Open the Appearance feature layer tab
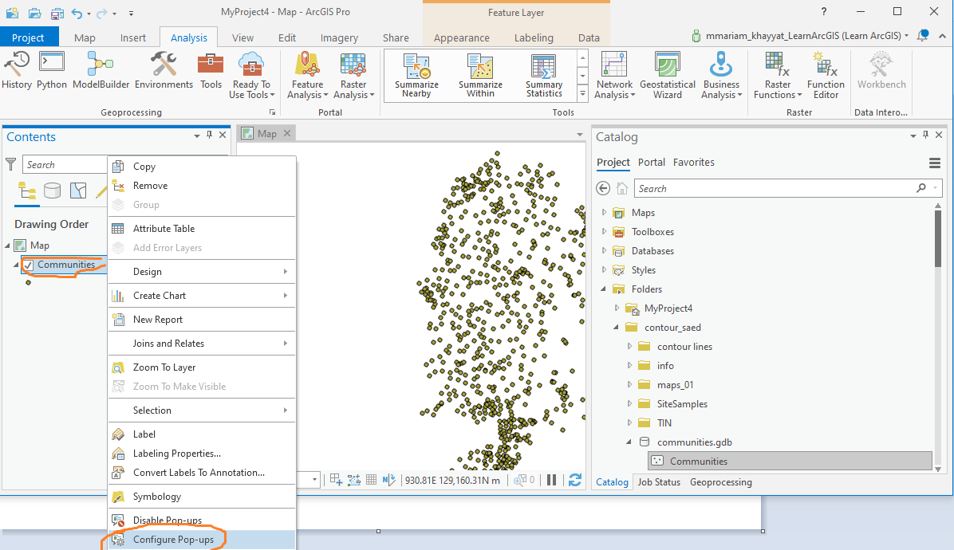Viewport: 954px width, 550px height. [x=461, y=37]
